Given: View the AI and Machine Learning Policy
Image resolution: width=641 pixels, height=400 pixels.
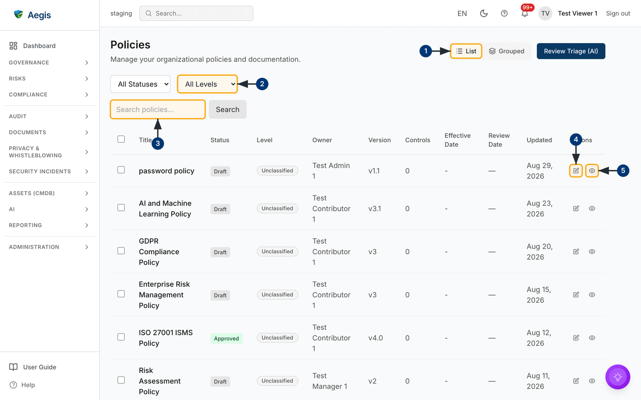Looking at the screenshot, I should click(x=592, y=208).
